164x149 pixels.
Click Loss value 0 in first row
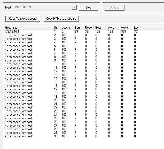pos(63,31)
